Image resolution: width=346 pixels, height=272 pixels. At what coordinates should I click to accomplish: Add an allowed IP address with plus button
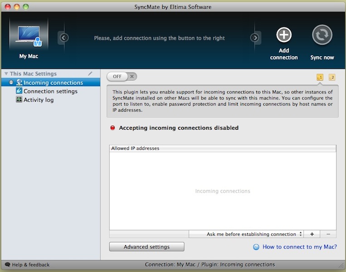tap(312, 234)
